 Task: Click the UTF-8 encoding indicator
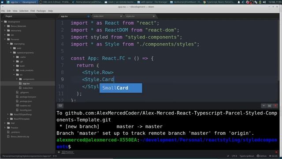(234, 156)
